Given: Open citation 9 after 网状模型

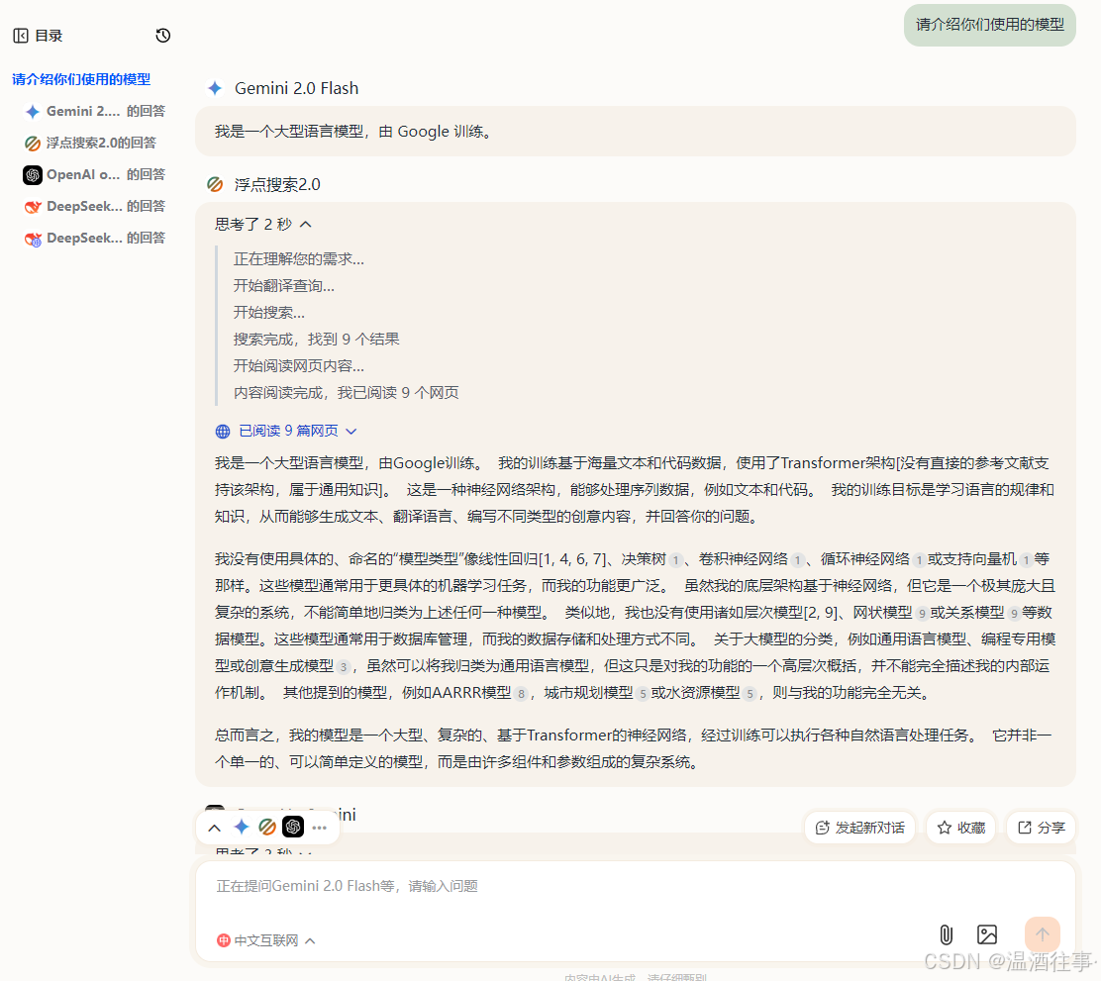Looking at the screenshot, I should tap(922, 614).
